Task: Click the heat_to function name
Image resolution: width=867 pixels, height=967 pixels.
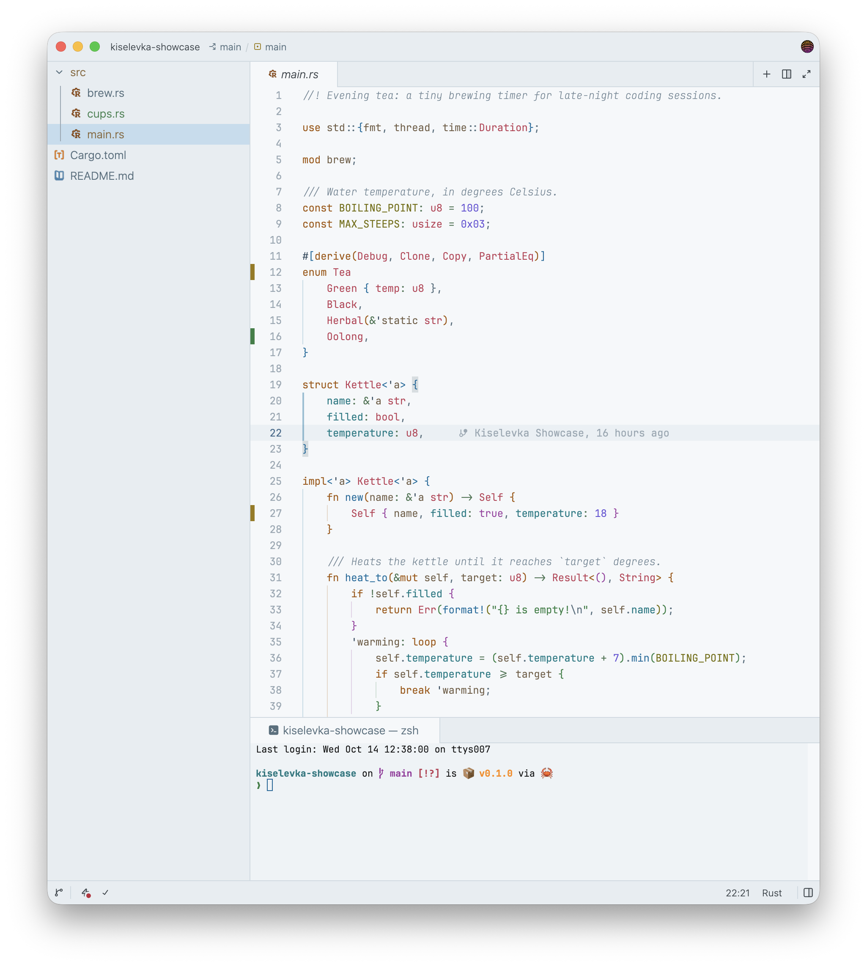Action: tap(366, 578)
